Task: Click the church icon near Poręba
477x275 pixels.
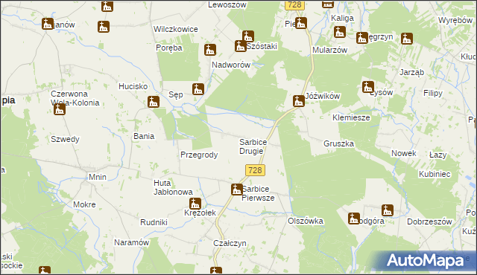Action: click(x=210, y=50)
